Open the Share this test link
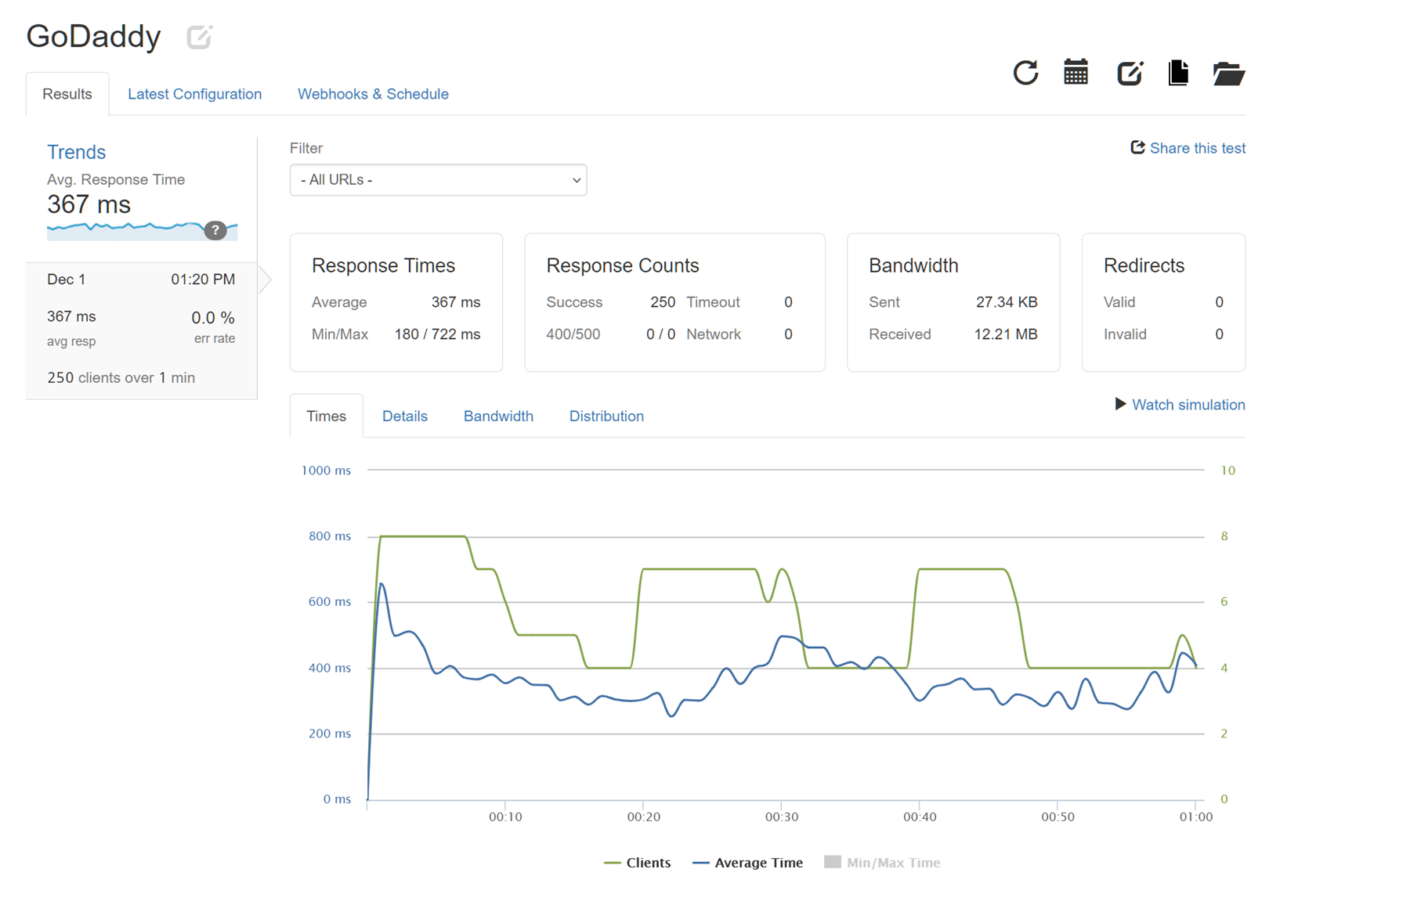1410x923 pixels. click(1198, 147)
